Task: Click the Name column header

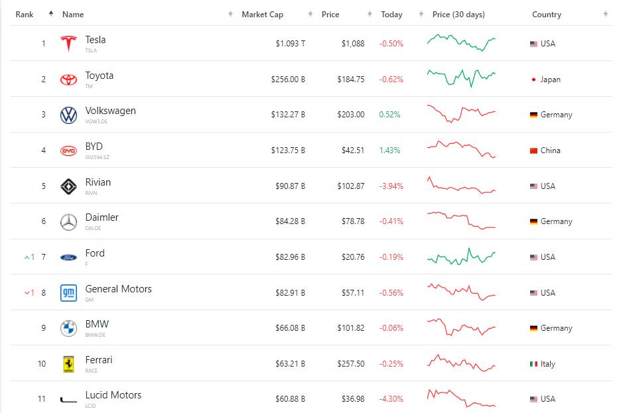Action: pos(73,15)
